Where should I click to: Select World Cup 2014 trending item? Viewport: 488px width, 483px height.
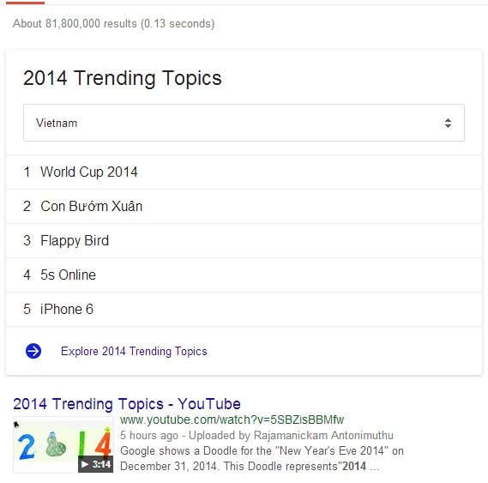[x=244, y=172]
